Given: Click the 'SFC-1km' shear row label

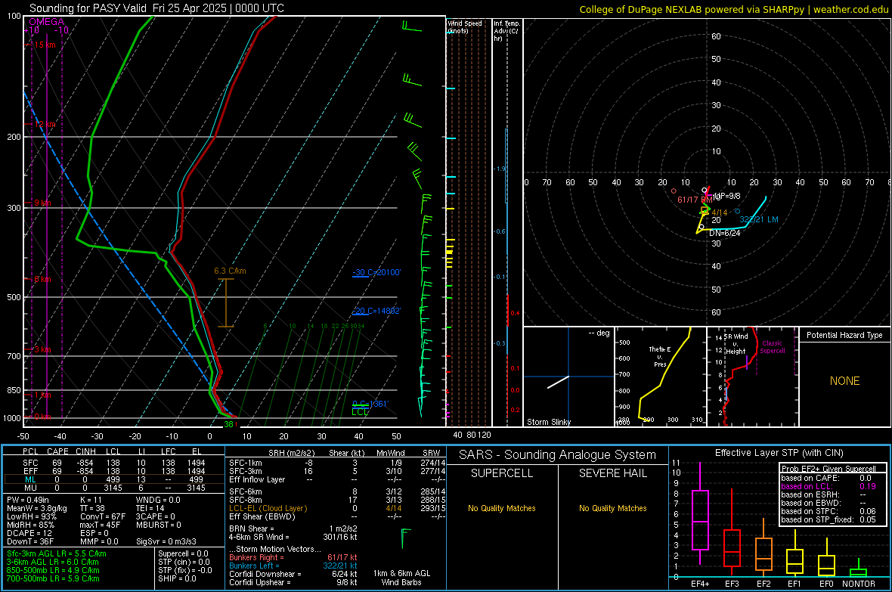Looking at the screenshot, I should pyautogui.click(x=245, y=463).
